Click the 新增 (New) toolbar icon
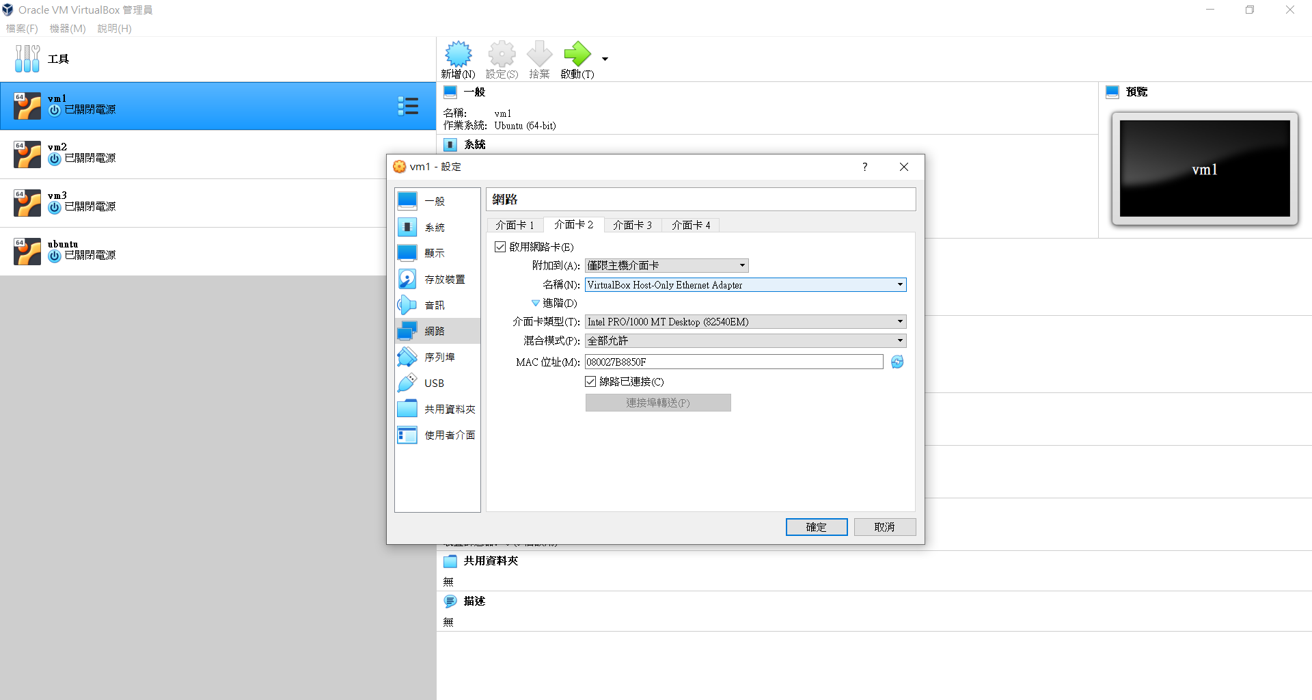This screenshot has height=700, width=1312. pos(458,54)
